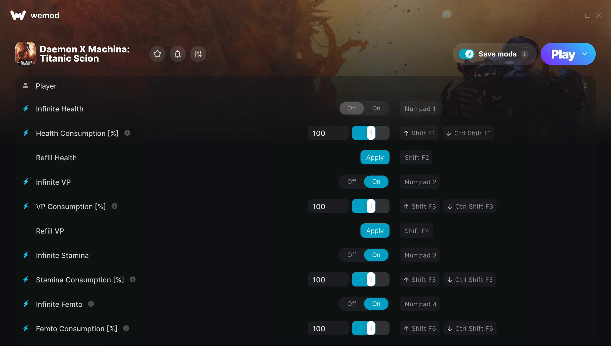Expand the Play button dropdown arrow
Image resolution: width=611 pixels, height=346 pixels.
click(x=585, y=54)
